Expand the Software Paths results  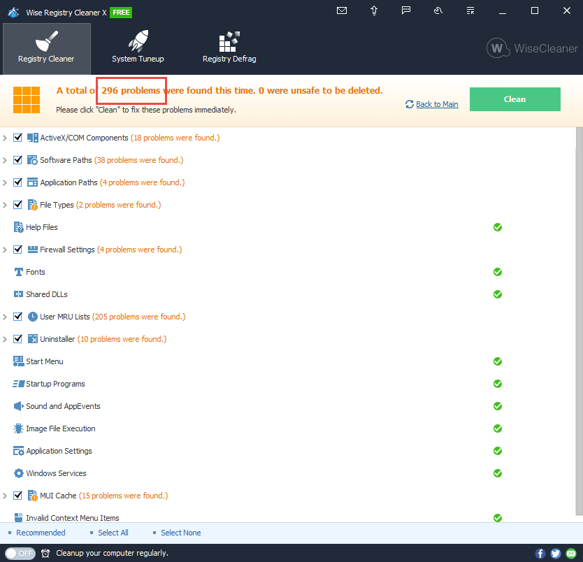(5, 160)
